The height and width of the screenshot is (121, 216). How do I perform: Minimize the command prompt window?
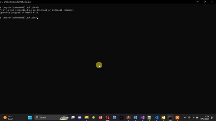(x=197, y=2)
